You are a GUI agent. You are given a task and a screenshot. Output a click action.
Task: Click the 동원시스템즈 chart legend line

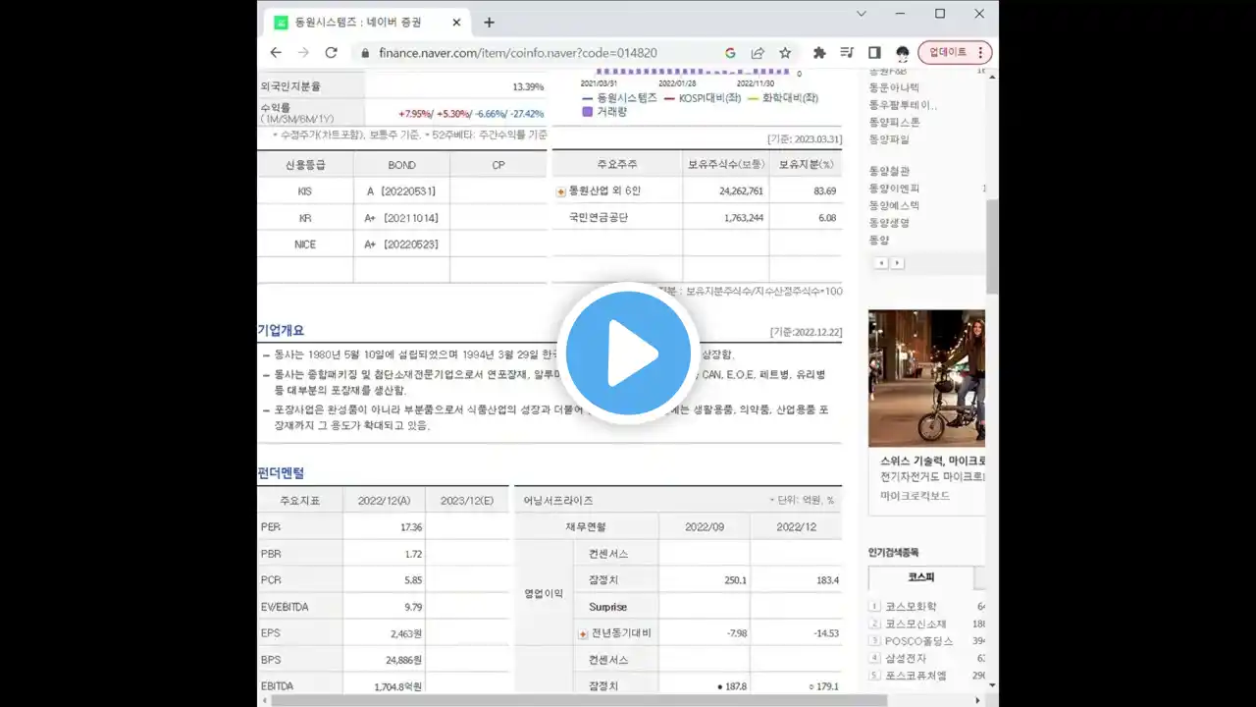619,98
